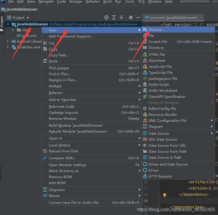Click the package.json File icon
This screenshot has height=215, width=218.
click(x=145, y=78)
